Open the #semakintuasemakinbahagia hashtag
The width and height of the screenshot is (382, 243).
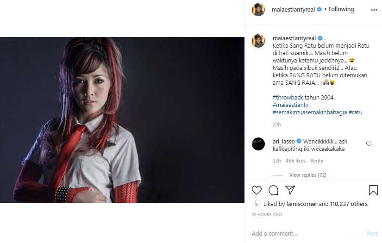coord(310,112)
